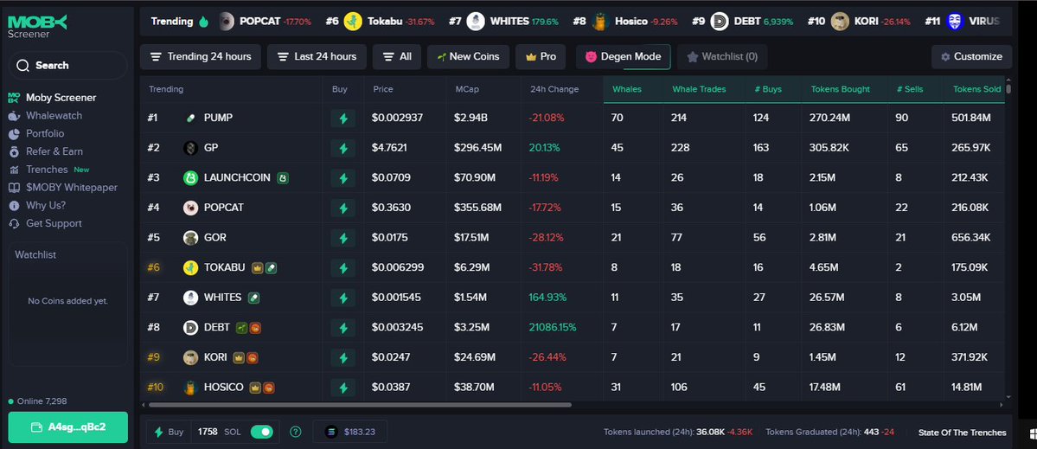This screenshot has height=449, width=1037.
Task: Click the Windows icon at the bottom right
Action: (x=1033, y=433)
